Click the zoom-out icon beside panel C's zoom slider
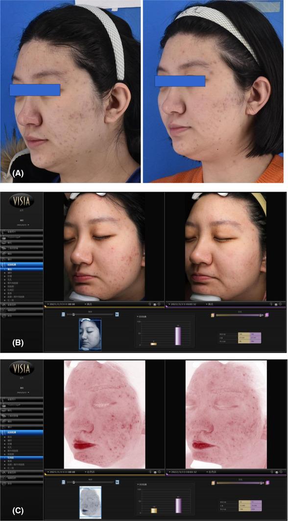 [x=63, y=481]
